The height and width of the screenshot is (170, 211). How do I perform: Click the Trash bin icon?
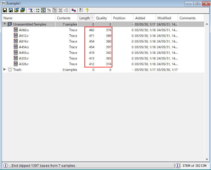pyautogui.click(x=10, y=69)
